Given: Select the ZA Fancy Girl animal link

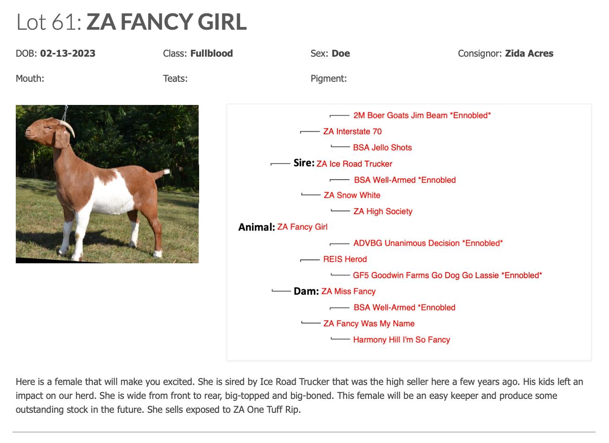Looking at the screenshot, I should coord(302,227).
